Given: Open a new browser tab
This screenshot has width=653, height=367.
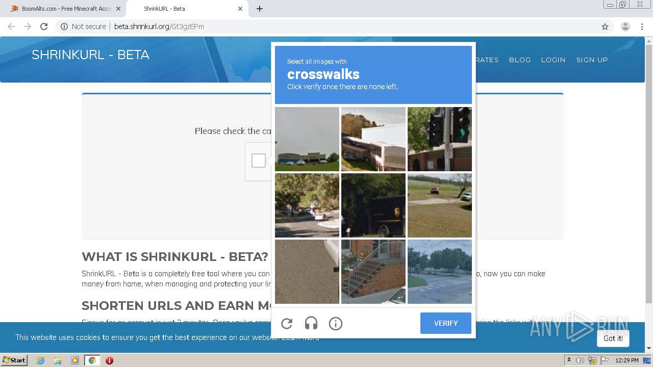Looking at the screenshot, I should [259, 9].
